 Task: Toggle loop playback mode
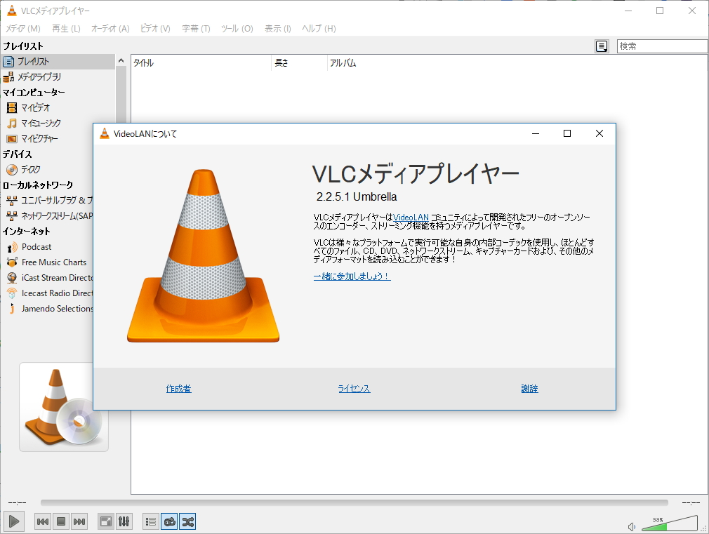pyautogui.click(x=168, y=521)
